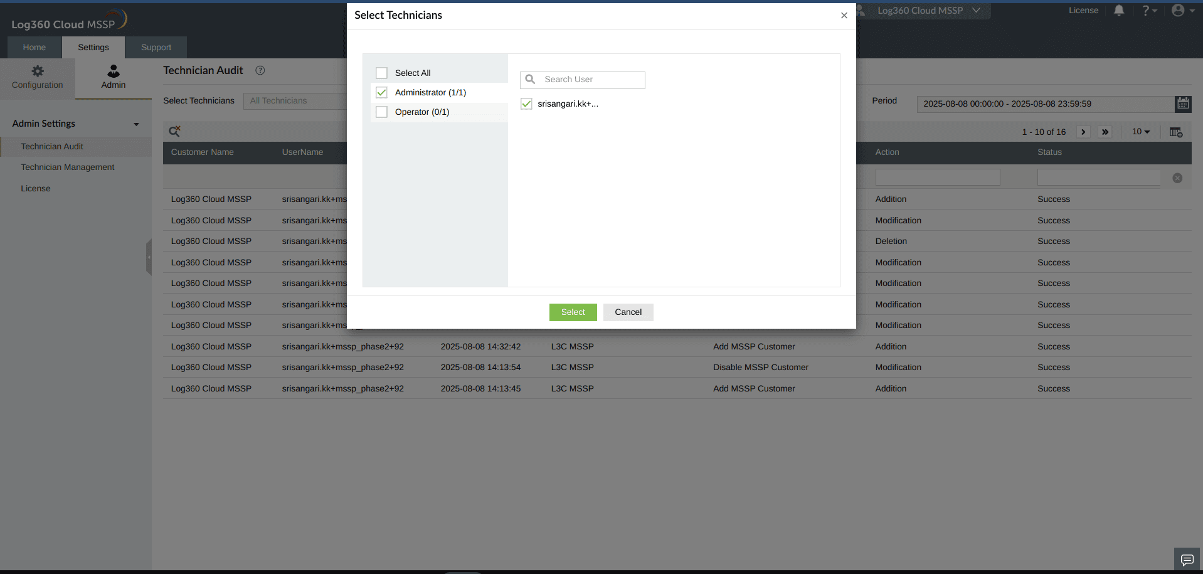
Task: Click the Status column filter box
Action: tap(1100, 178)
